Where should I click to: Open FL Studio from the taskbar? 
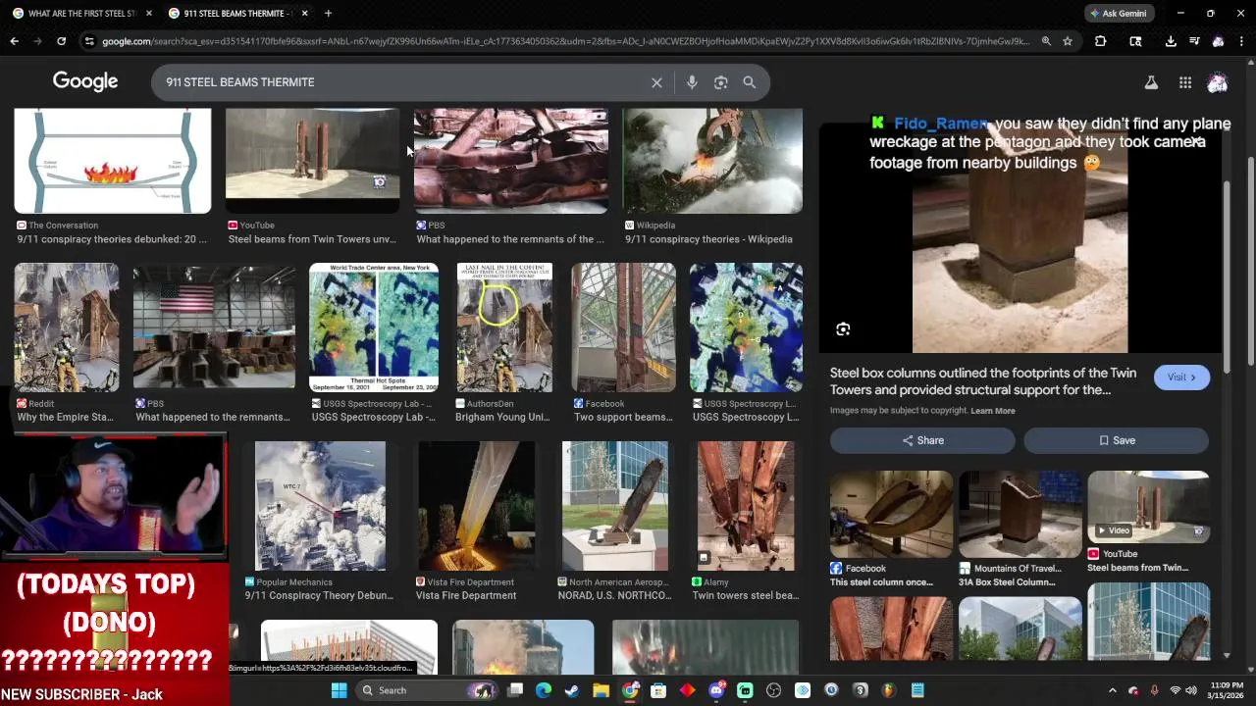point(889,690)
